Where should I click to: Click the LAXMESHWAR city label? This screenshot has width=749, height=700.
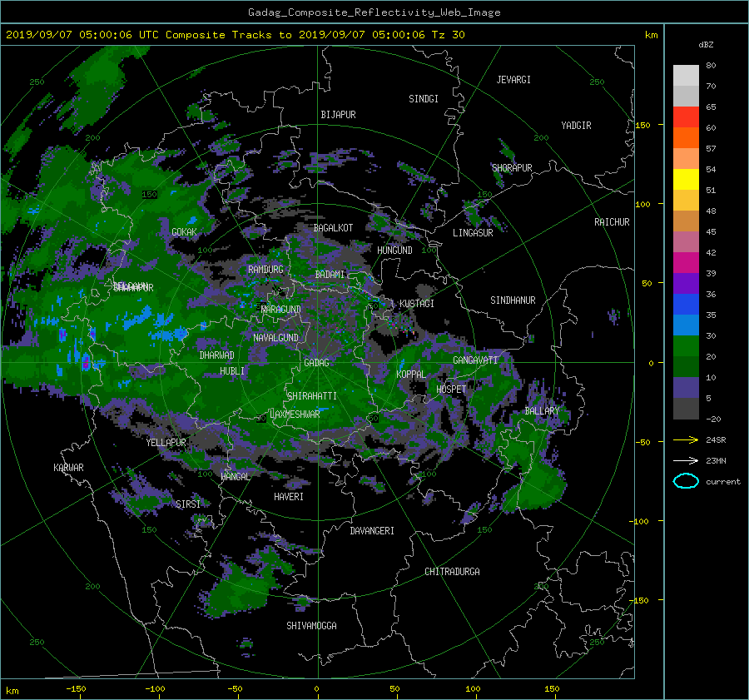point(295,415)
